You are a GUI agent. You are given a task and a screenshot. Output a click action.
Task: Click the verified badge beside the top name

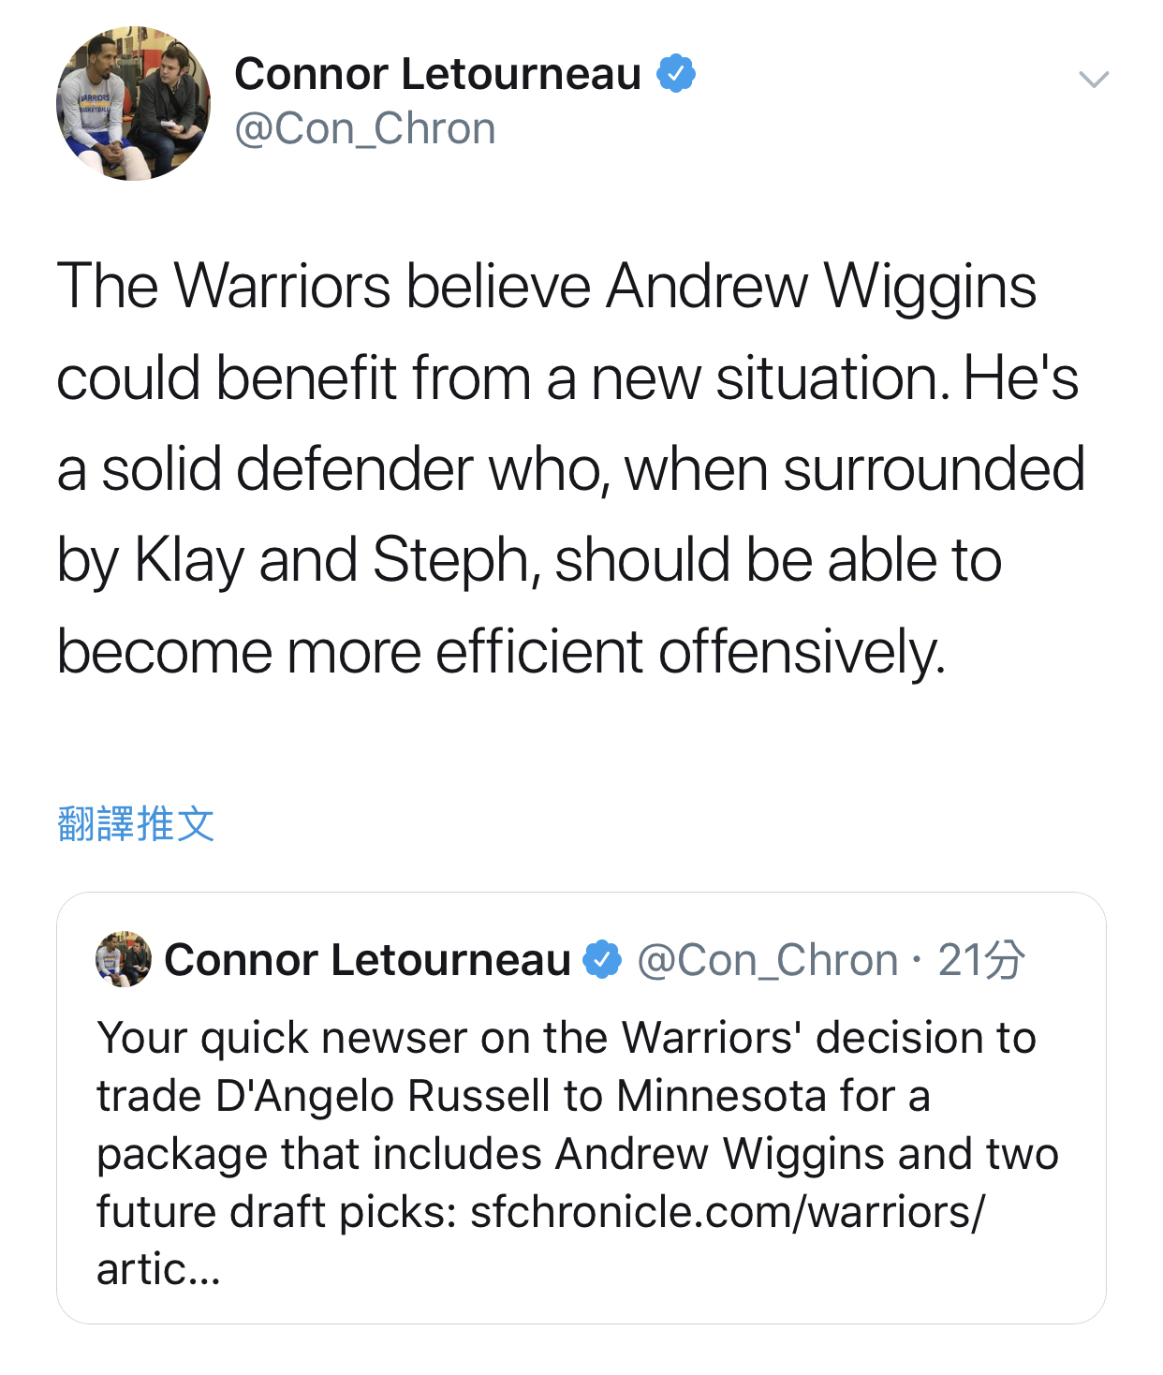click(676, 73)
